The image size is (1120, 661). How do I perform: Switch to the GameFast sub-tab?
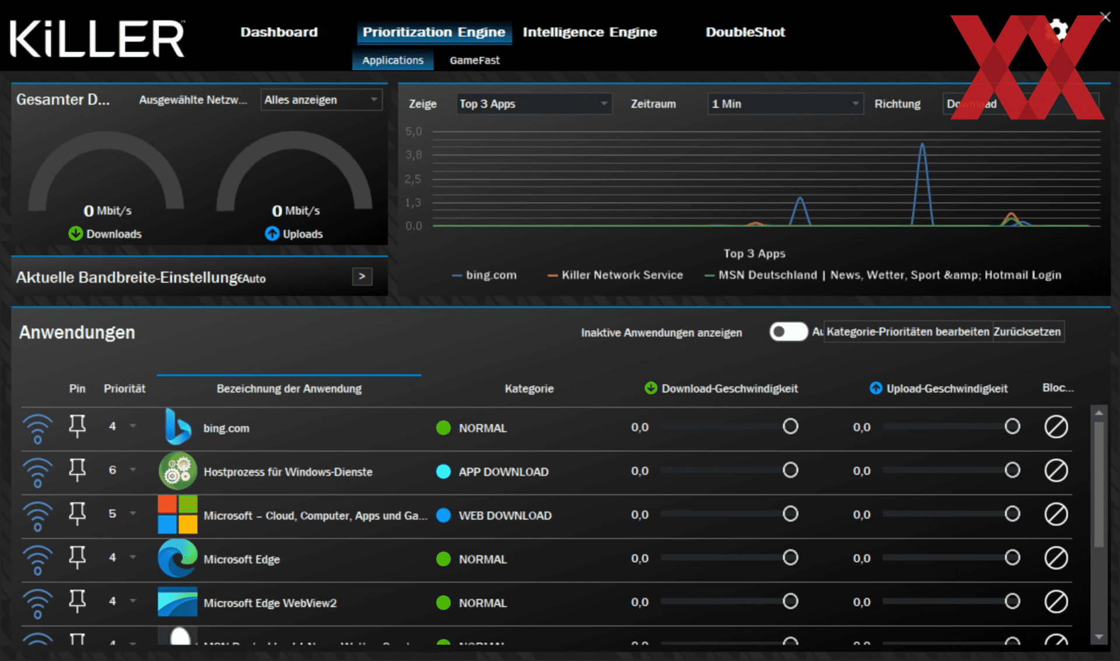474,60
